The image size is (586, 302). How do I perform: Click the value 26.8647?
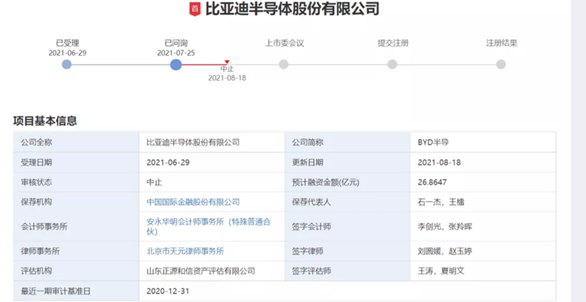tap(432, 182)
